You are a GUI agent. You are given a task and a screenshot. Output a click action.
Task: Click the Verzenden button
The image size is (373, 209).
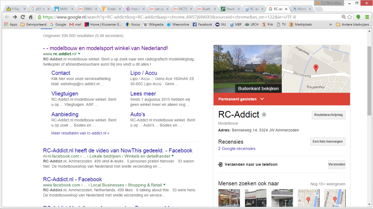(x=337, y=164)
